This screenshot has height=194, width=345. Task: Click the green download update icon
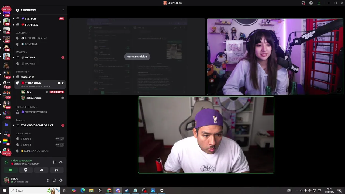click(319, 3)
